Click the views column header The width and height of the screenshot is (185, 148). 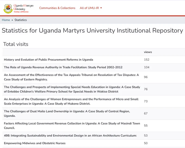(x=148, y=52)
